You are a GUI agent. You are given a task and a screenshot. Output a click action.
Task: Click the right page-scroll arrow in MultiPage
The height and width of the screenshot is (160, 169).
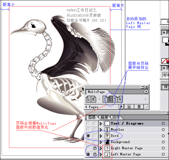coord(146,99)
